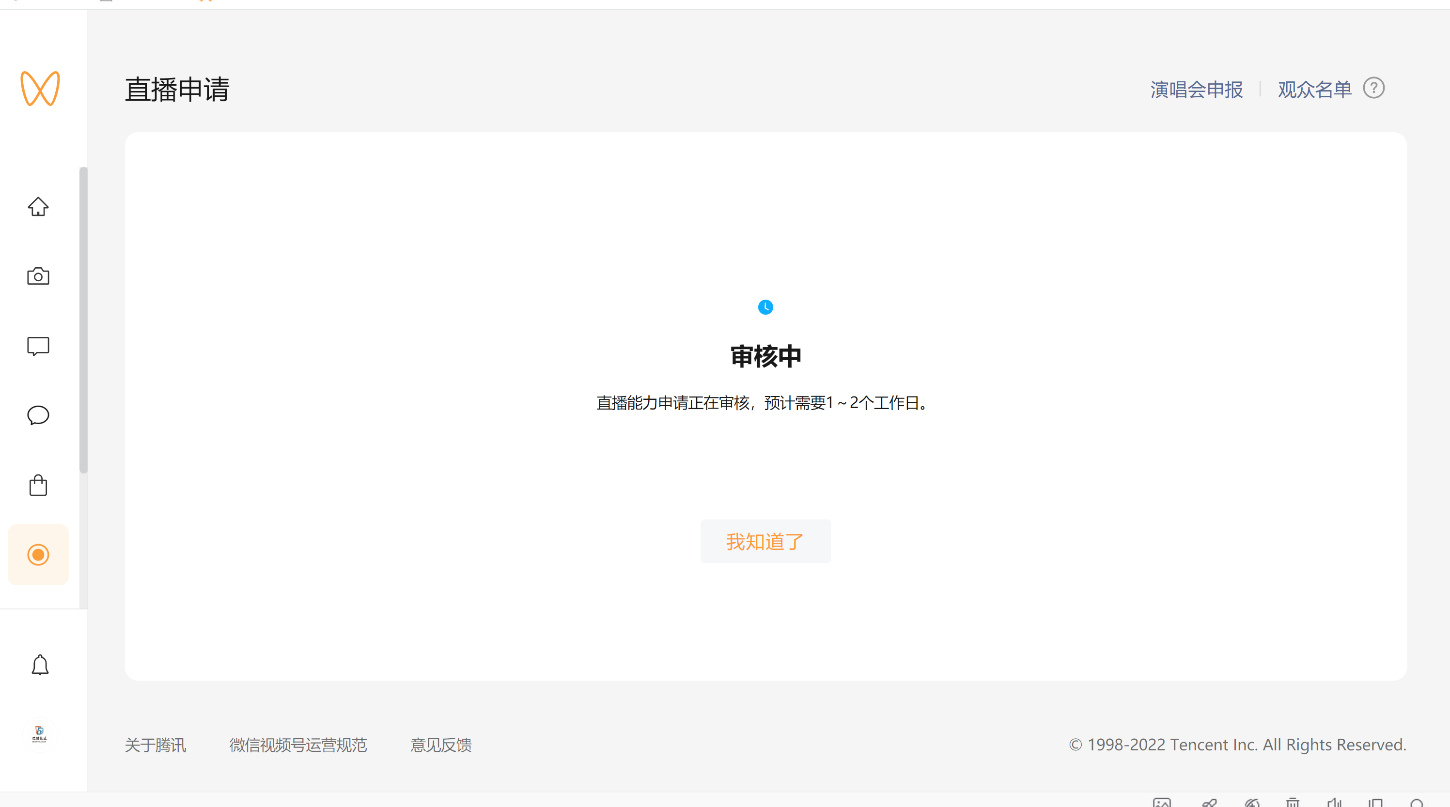Open 关于腾讯 footer link
This screenshot has width=1450, height=807.
pyautogui.click(x=156, y=745)
